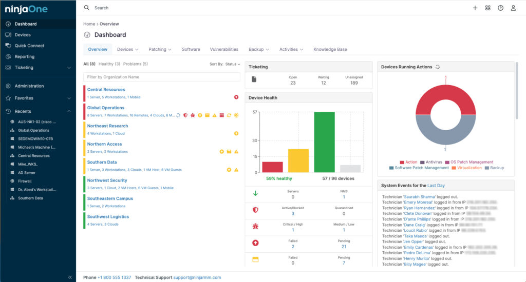This screenshot has height=282, width=526.
Task: Change the Last Day events period
Action: click(436, 186)
